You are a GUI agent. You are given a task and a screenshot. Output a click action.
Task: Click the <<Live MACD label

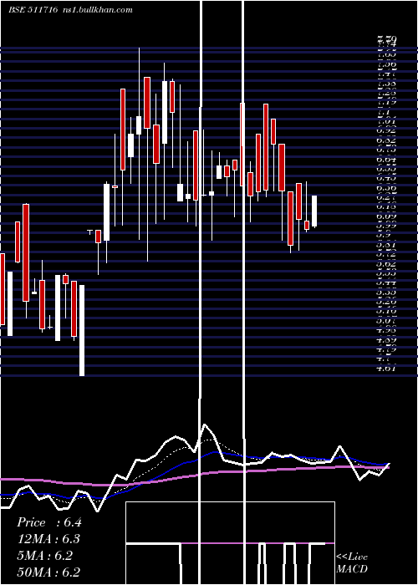(x=352, y=562)
